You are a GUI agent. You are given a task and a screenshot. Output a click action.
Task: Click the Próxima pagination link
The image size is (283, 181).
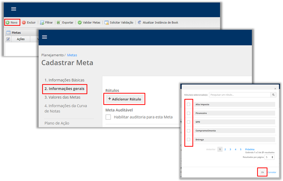[249, 149]
